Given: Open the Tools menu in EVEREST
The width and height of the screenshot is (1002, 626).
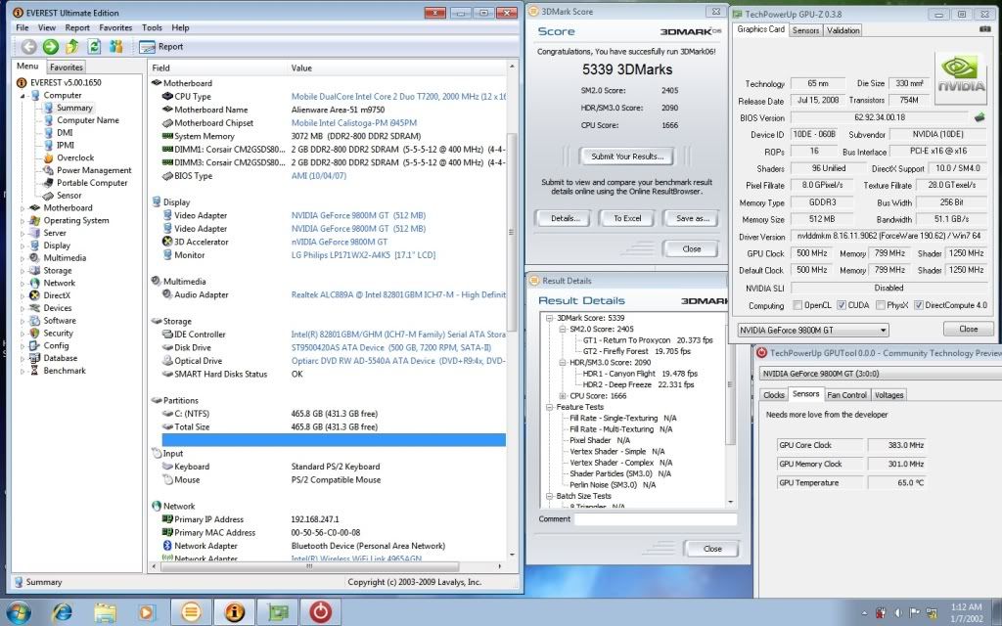Looking at the screenshot, I should [x=152, y=27].
